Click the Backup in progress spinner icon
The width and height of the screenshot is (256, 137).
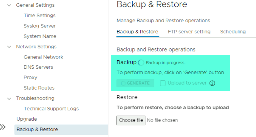click(x=141, y=62)
